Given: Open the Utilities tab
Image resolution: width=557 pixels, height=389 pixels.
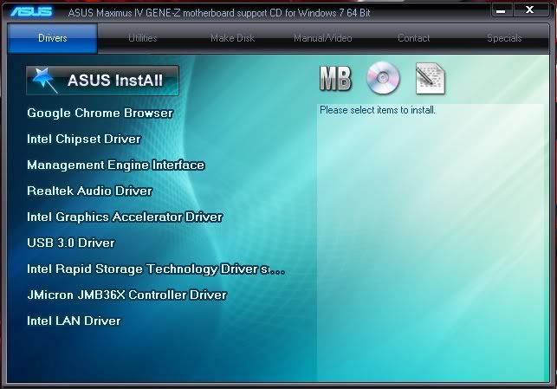Looking at the screenshot, I should click(x=143, y=38).
